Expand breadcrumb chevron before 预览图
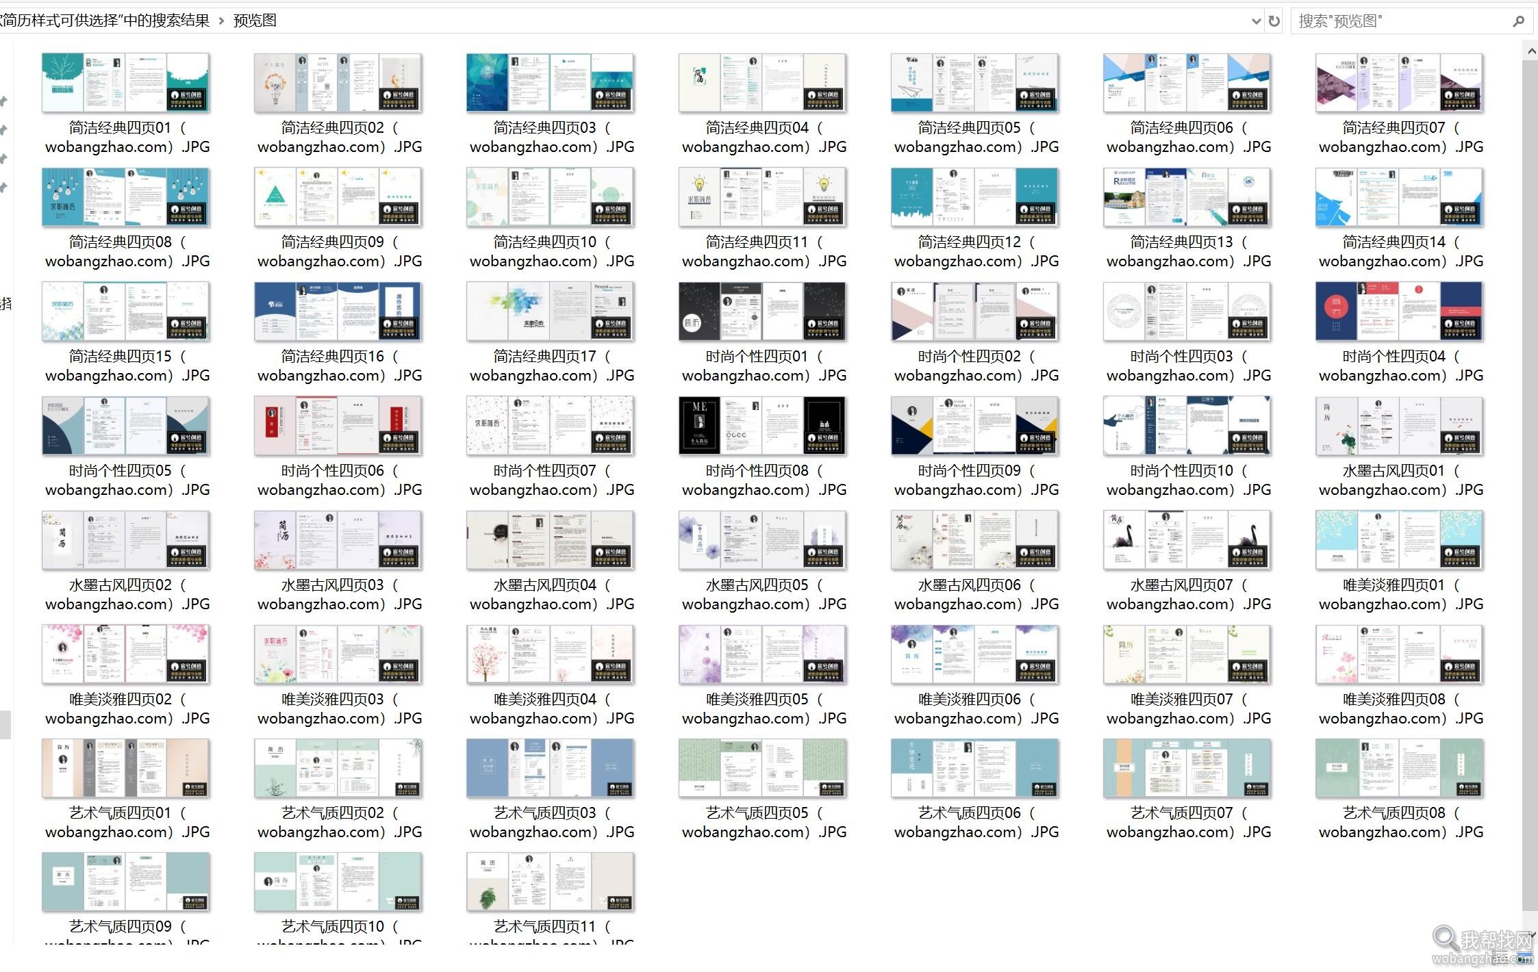 [221, 21]
